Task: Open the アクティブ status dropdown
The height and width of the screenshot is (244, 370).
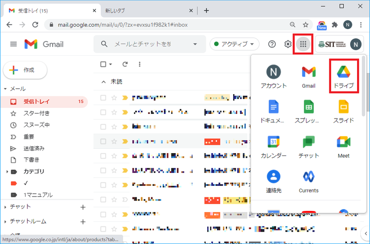Action: [234, 44]
